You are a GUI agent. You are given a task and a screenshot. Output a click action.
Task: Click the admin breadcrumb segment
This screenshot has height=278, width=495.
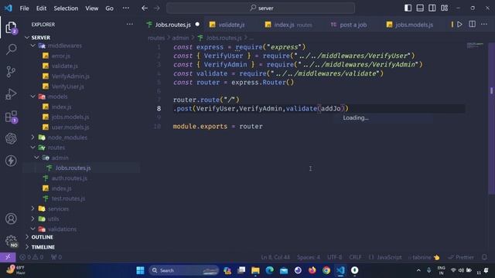pos(180,38)
